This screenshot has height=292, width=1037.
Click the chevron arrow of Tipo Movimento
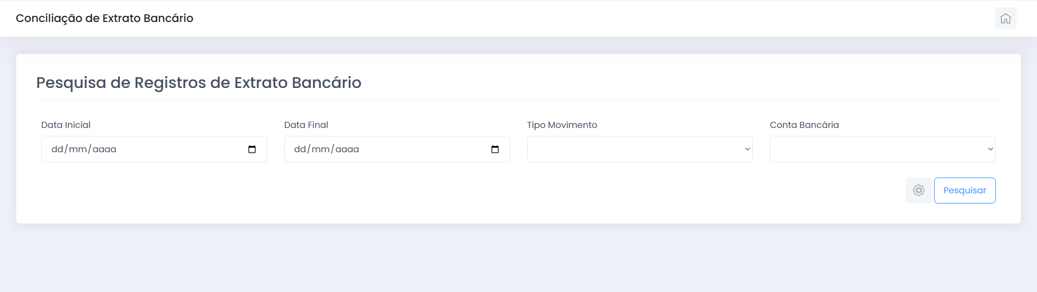(x=747, y=149)
